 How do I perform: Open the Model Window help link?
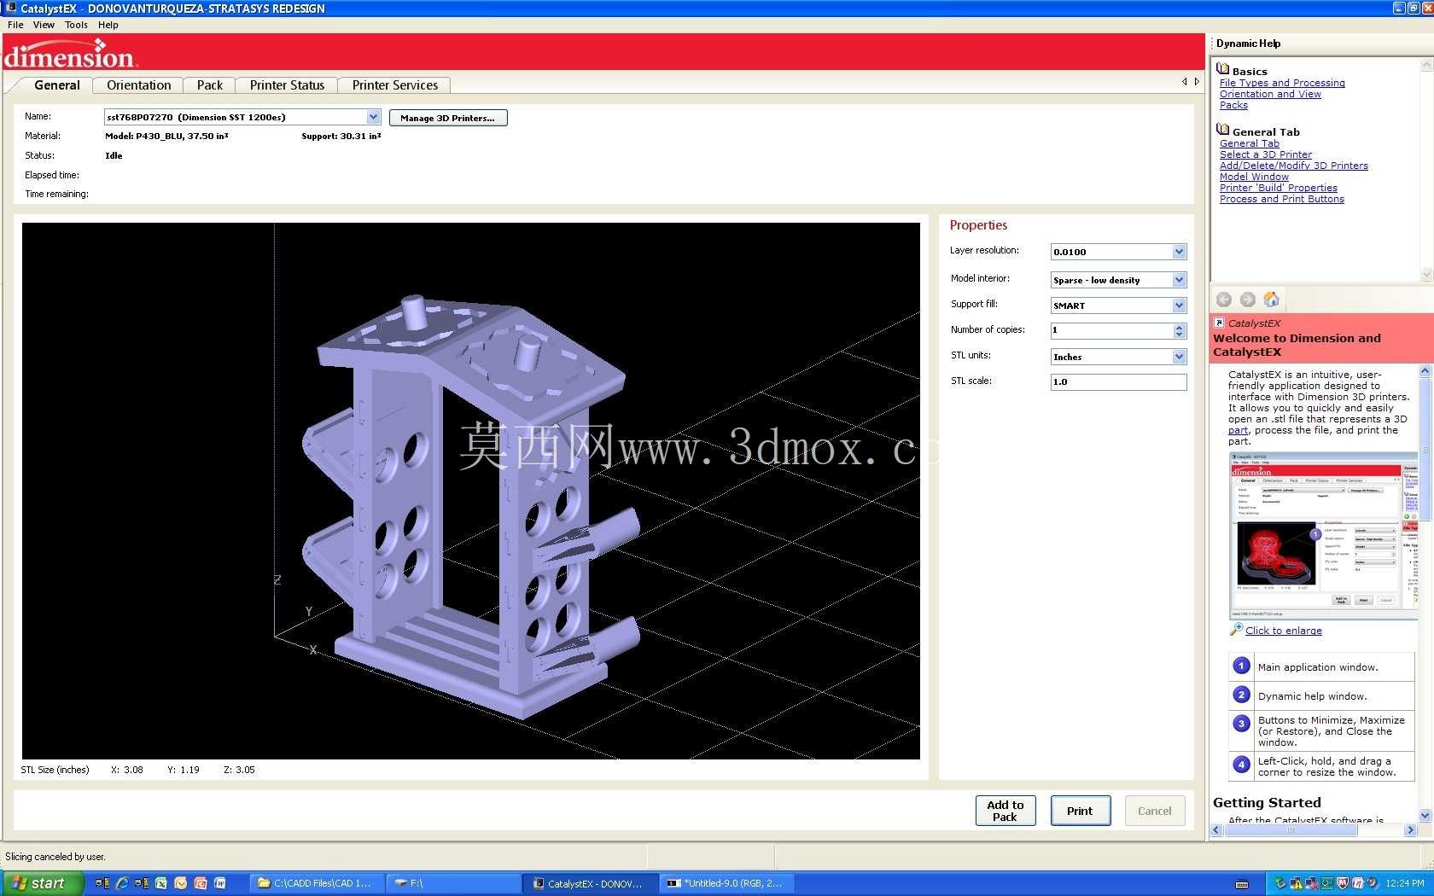coord(1254,177)
